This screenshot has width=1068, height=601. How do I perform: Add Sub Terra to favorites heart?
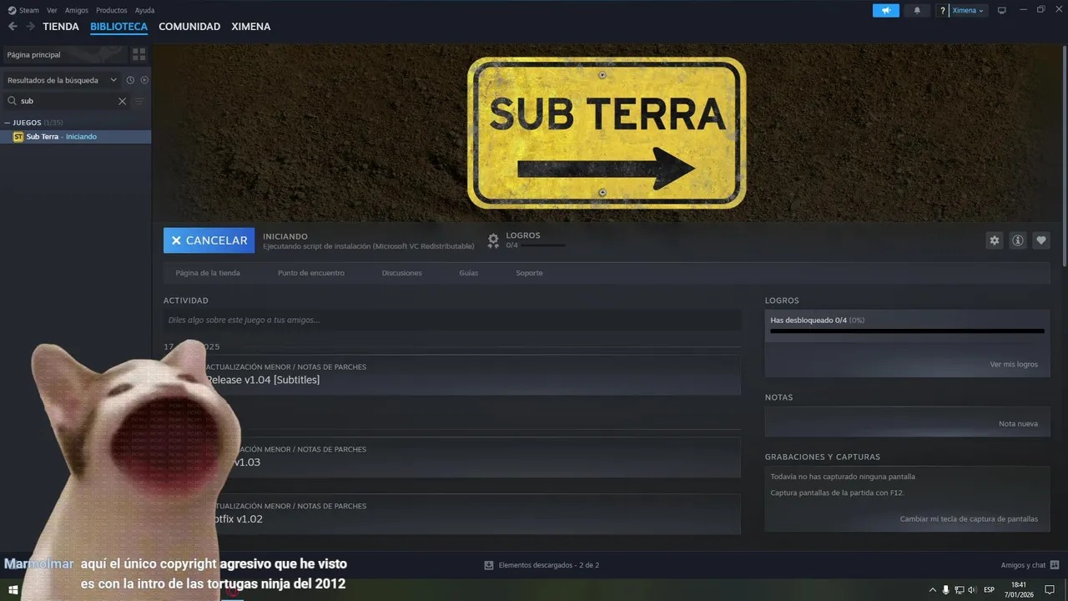click(1041, 240)
